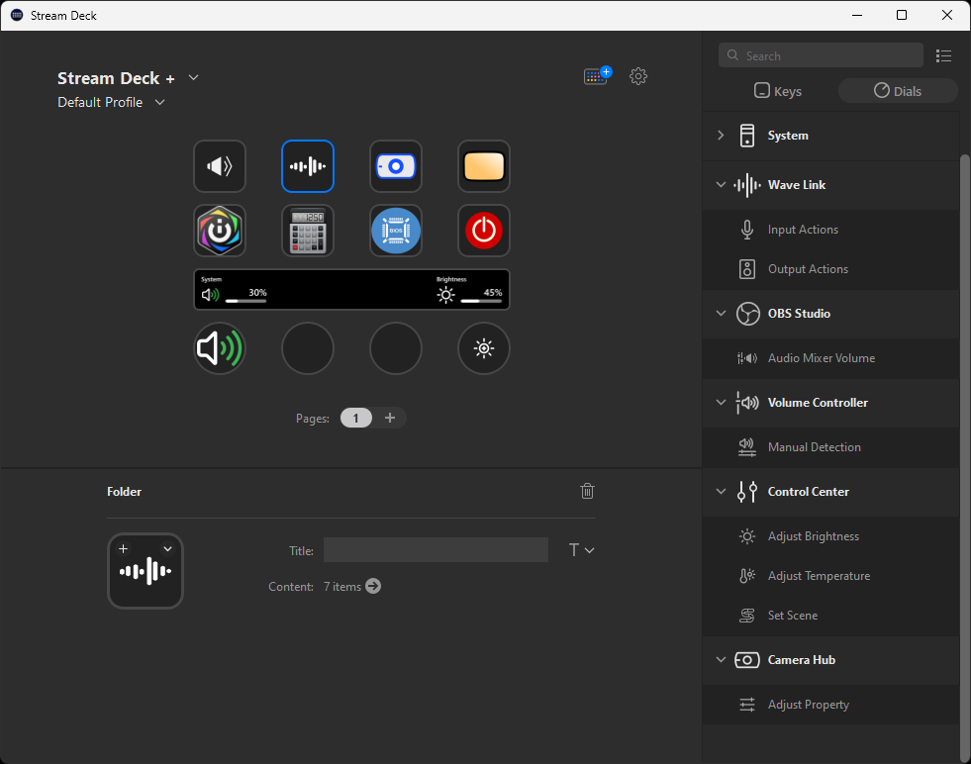Click the green speaker volume dial
This screenshot has width=971, height=764.
pyautogui.click(x=220, y=348)
